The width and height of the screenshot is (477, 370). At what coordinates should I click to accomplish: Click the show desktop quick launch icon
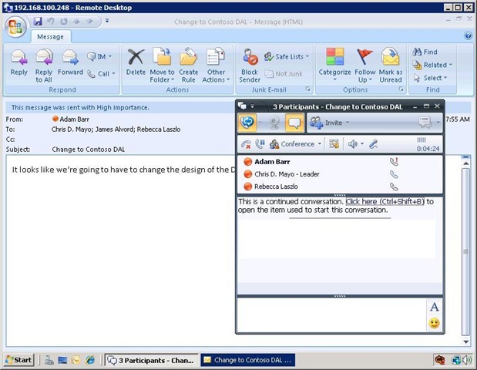point(62,360)
